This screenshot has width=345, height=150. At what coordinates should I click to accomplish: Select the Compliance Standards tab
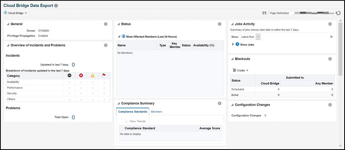(x=132, y=112)
